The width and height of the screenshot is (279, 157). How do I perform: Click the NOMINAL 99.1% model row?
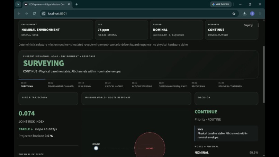(226, 153)
